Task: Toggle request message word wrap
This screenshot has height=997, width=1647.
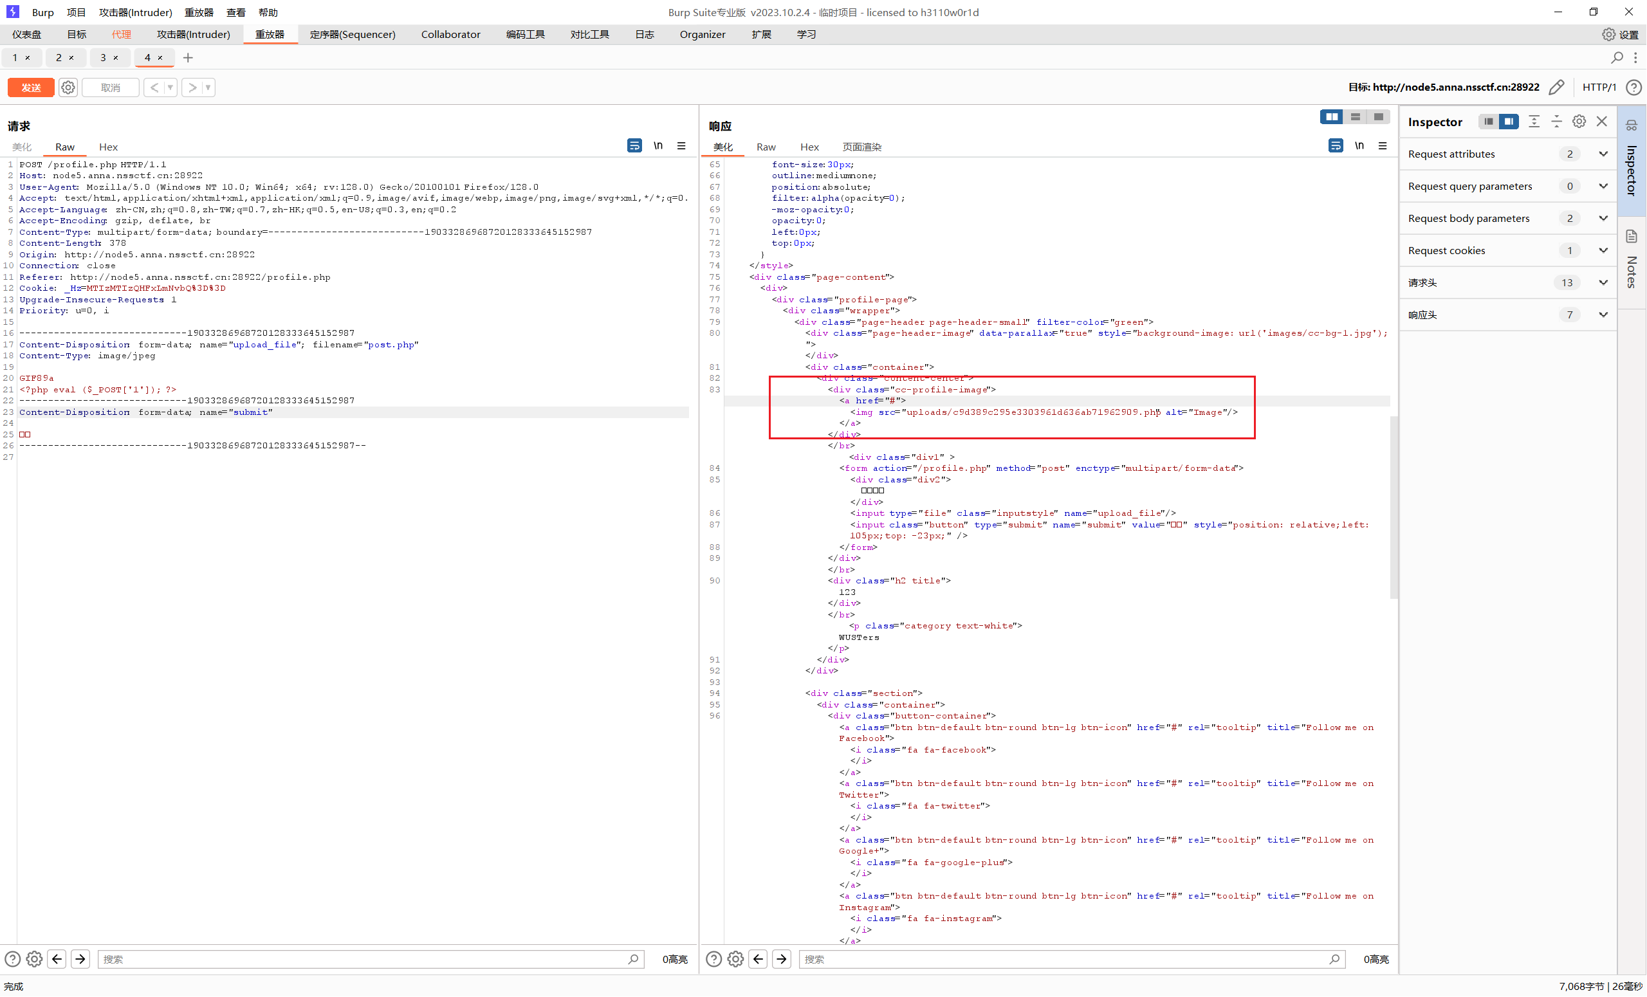Action: (634, 145)
